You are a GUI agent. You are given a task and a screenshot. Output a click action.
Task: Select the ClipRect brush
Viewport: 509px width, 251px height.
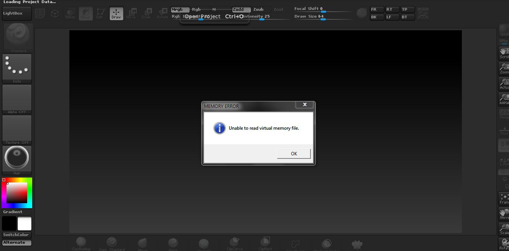click(x=265, y=244)
